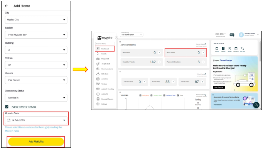Open the chat support bubble
The height and width of the screenshot is (149, 263).
(x=256, y=105)
